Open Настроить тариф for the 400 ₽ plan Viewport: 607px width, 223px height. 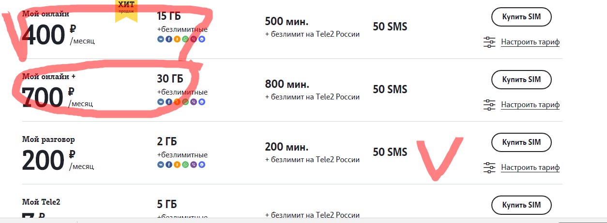click(x=530, y=42)
